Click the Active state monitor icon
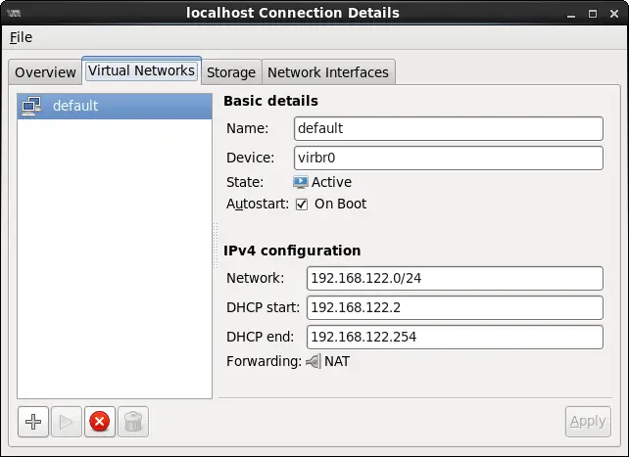Screen dimensions: 629x457 coord(301,182)
